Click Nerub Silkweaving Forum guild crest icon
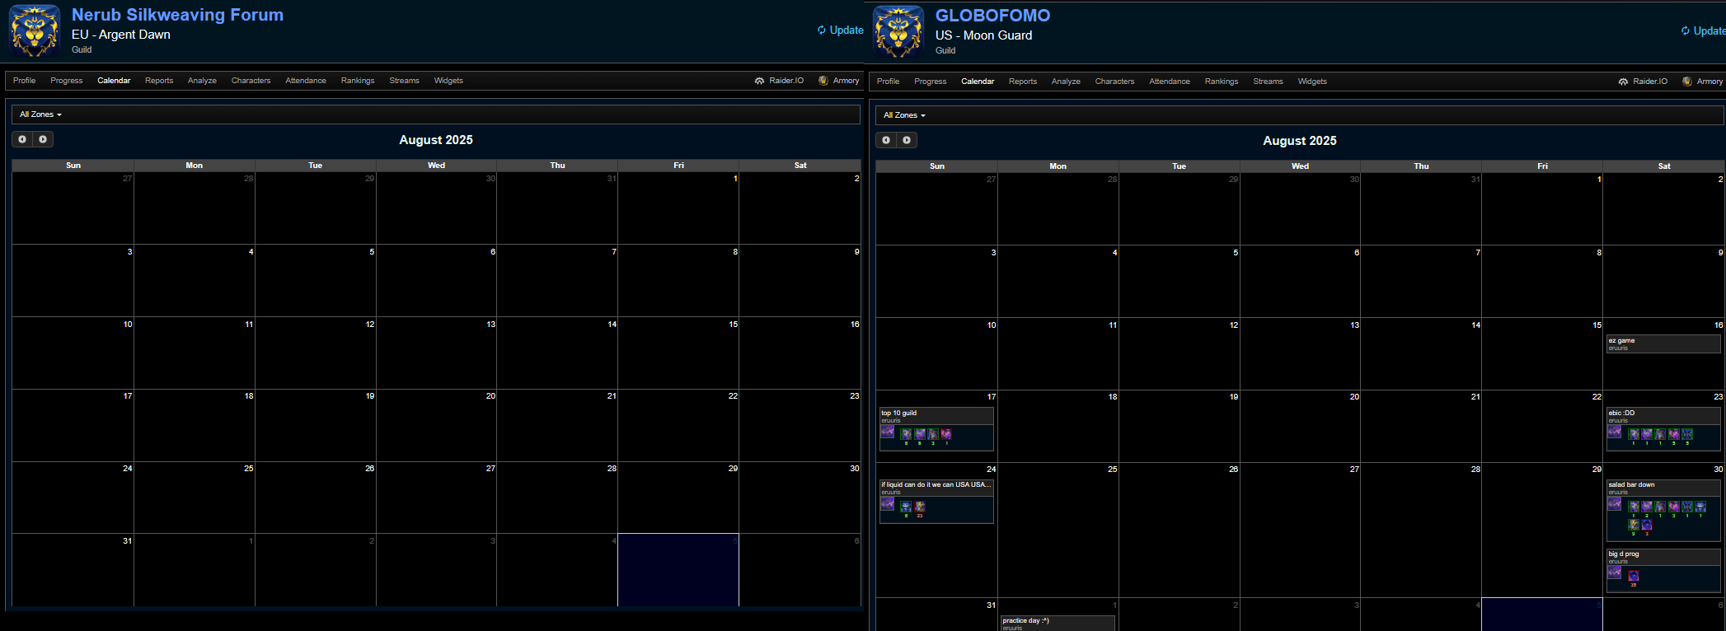The width and height of the screenshot is (1726, 631). (x=35, y=30)
